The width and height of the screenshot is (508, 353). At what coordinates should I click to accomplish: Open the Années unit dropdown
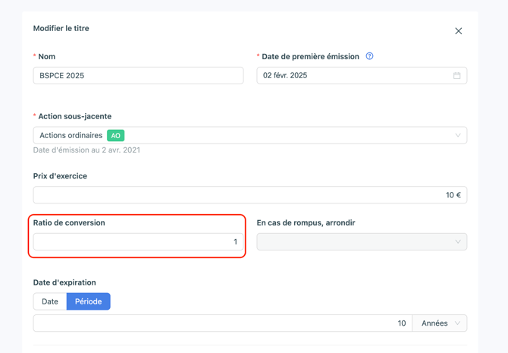click(x=439, y=323)
